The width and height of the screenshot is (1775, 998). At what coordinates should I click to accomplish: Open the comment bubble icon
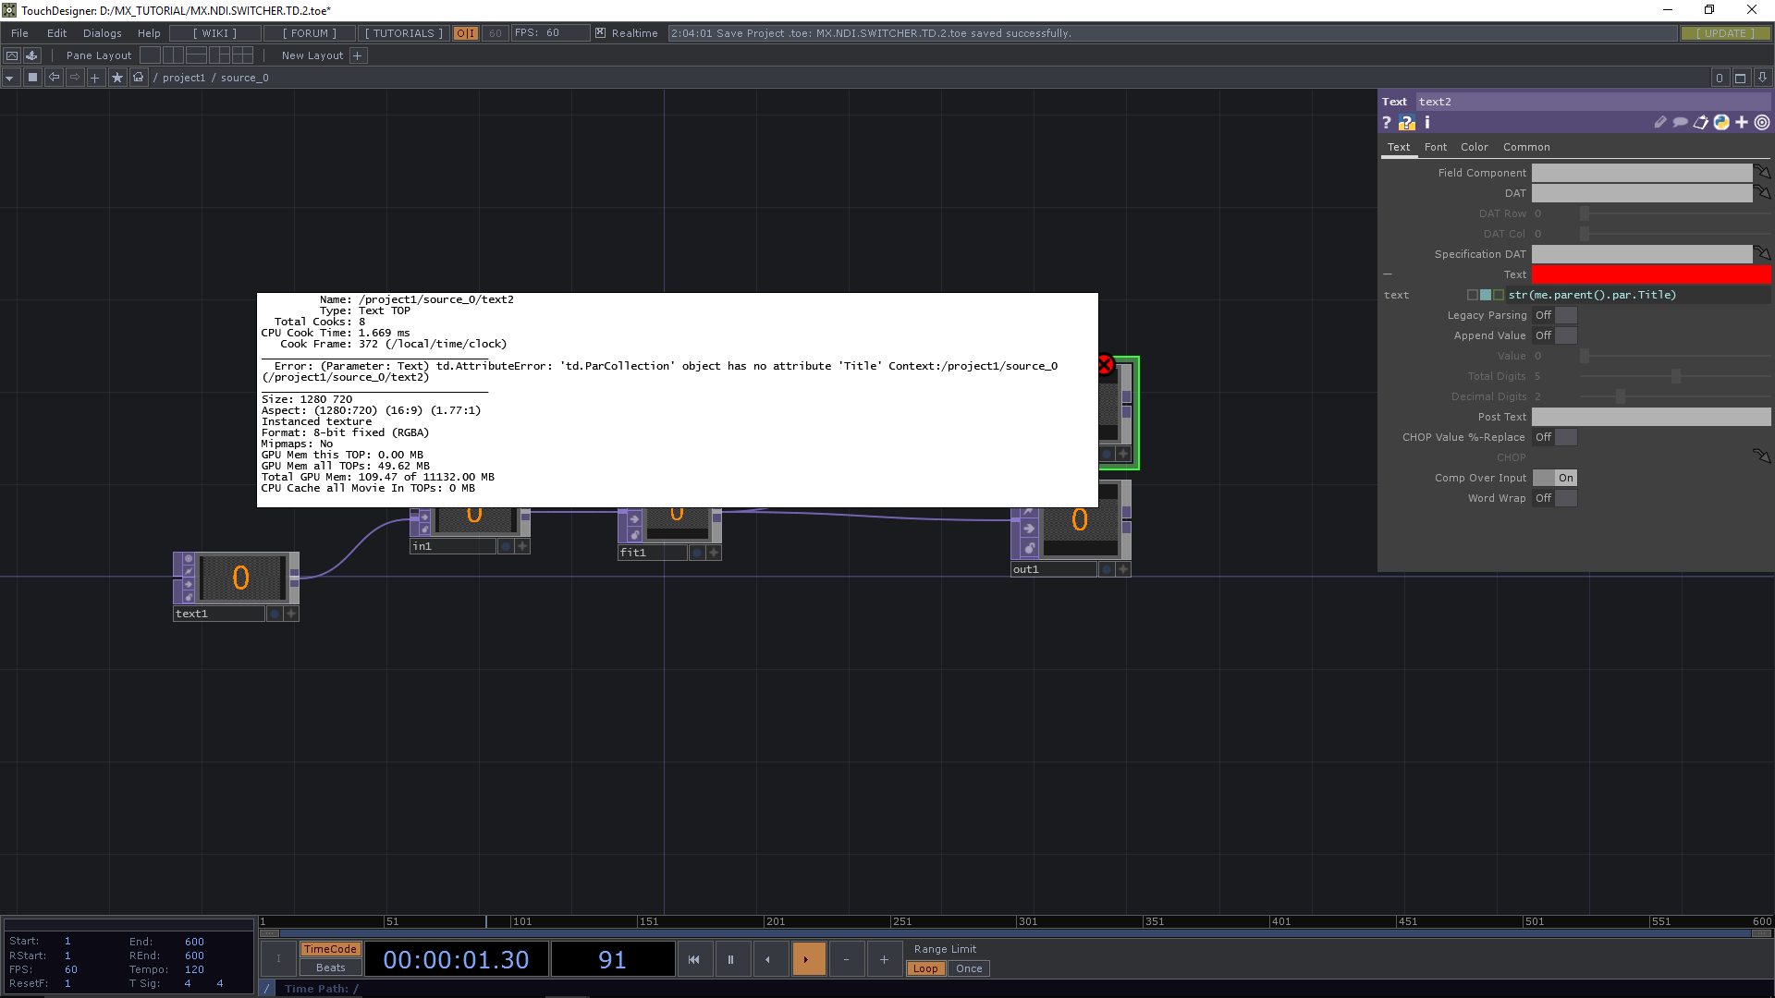click(x=1681, y=122)
